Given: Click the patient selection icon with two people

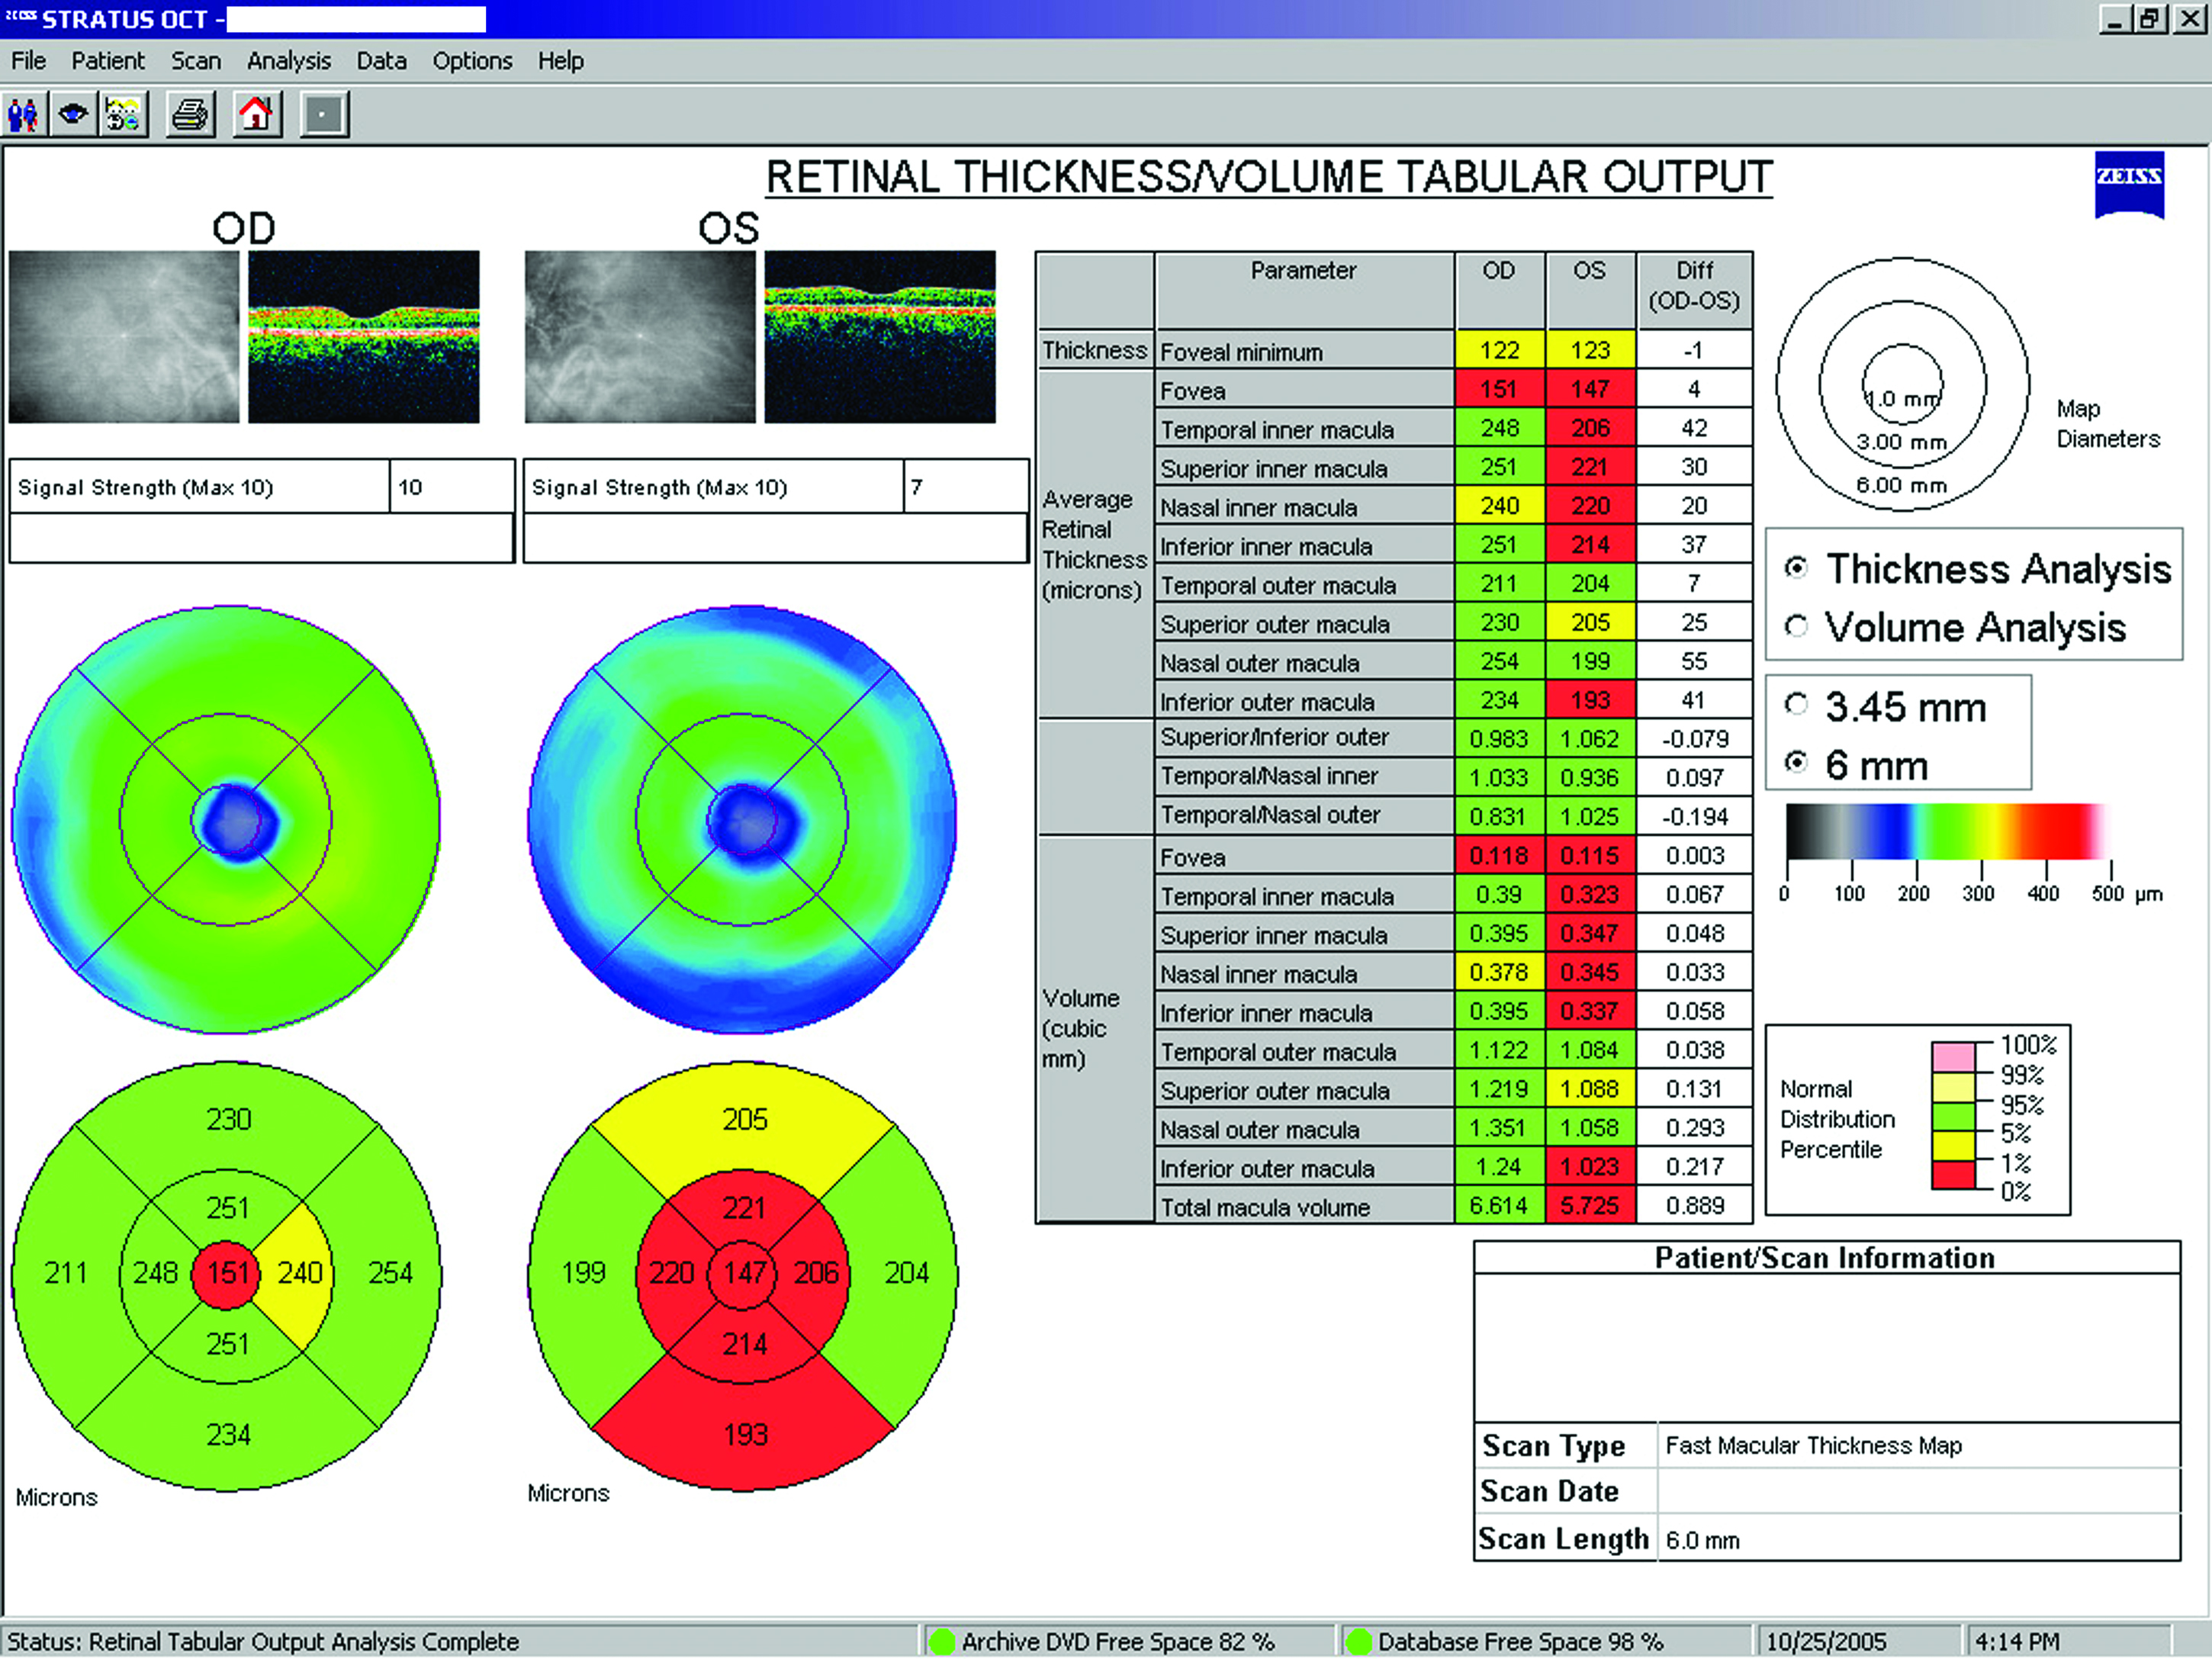Looking at the screenshot, I should [x=23, y=115].
